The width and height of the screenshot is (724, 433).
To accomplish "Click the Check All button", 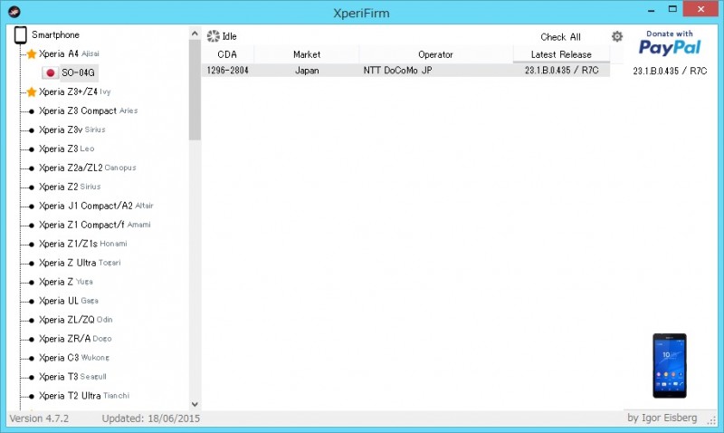I will pos(560,37).
